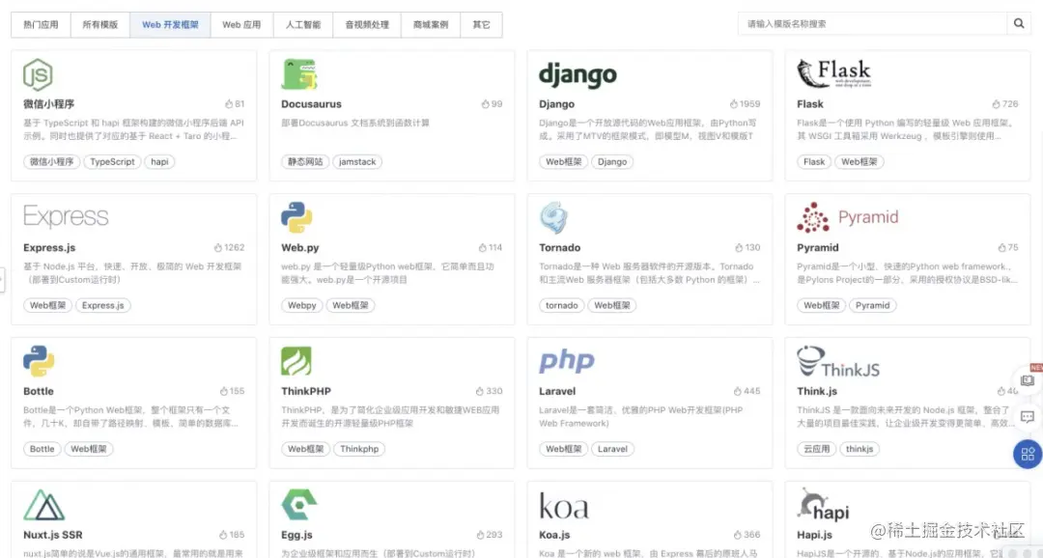The width and height of the screenshot is (1043, 558).
Task: Click the ThinkJS logo image
Action: point(838,362)
